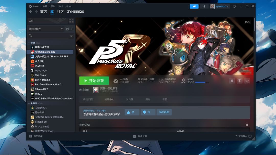
Task: Switch library to grid view icon
Action: pyautogui.click(x=72, y=21)
